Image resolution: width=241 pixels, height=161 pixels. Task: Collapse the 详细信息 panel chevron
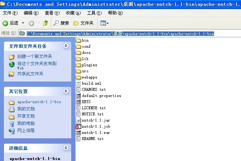[x=66, y=148]
